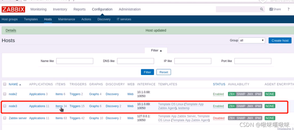This screenshot has height=130, width=294.
Task: Open the node3 host link
Action: [x=13, y=106]
